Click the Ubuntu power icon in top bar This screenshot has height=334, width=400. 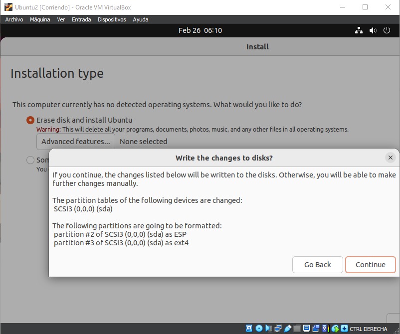(x=387, y=30)
